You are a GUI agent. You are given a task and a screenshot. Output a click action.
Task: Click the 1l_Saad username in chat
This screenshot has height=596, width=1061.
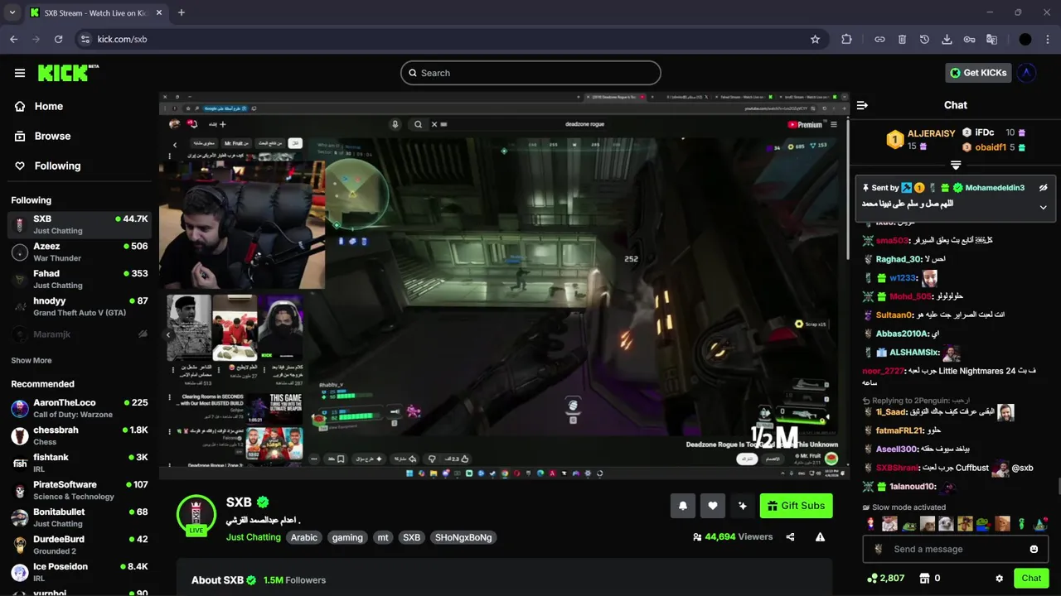pyautogui.click(x=891, y=412)
